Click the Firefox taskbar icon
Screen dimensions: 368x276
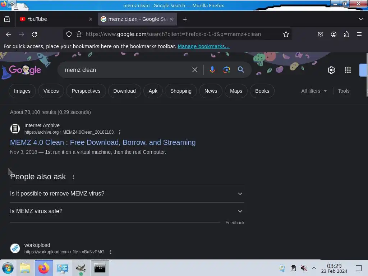[x=44, y=268]
